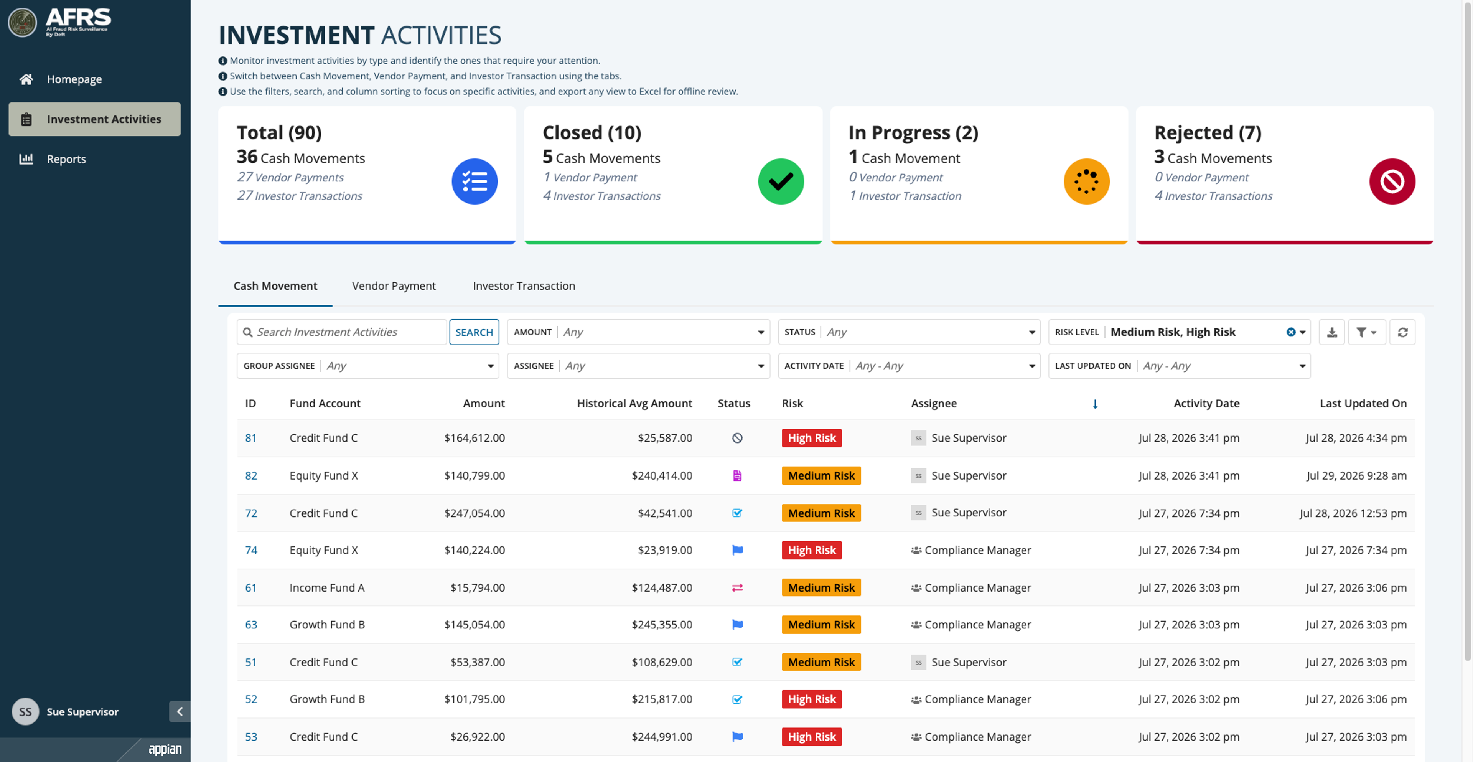The height and width of the screenshot is (762, 1473).
Task: Sort by the Risk column header
Action: pos(792,403)
